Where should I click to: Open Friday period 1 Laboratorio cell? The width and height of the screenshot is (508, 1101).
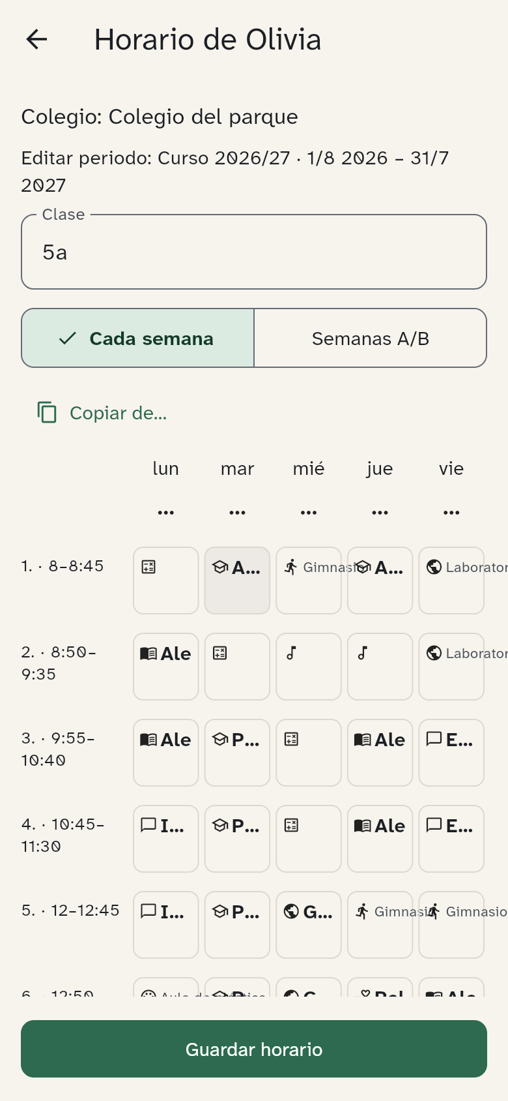pyautogui.click(x=451, y=581)
